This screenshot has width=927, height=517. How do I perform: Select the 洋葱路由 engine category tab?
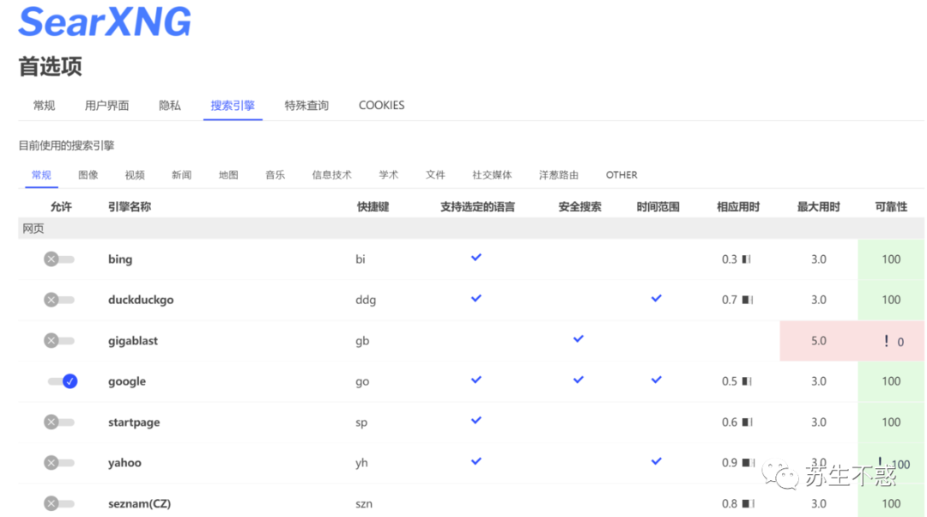559,175
